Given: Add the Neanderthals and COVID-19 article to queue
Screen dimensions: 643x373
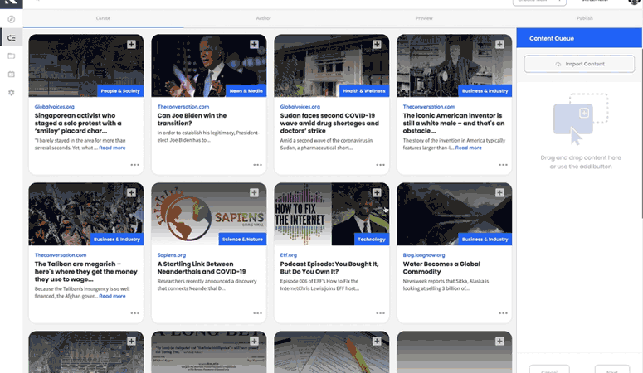Looking at the screenshot, I should tap(254, 192).
